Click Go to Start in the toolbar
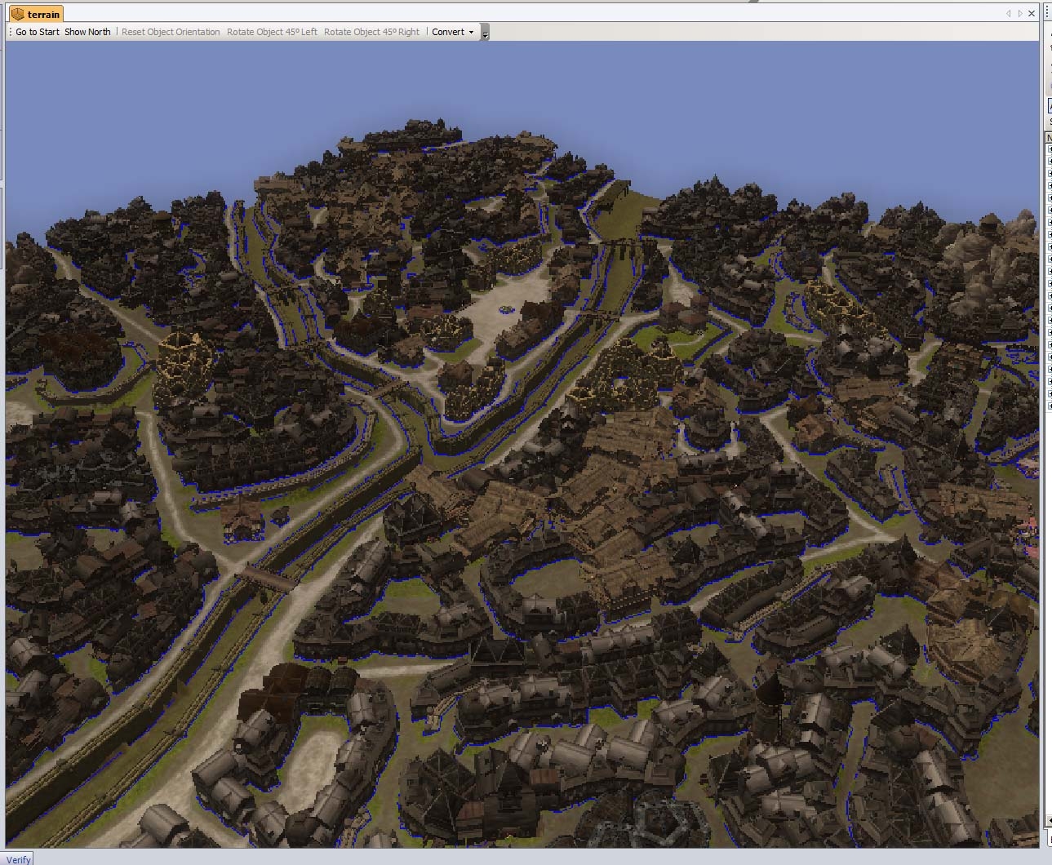The width and height of the screenshot is (1052, 865). 38,32
